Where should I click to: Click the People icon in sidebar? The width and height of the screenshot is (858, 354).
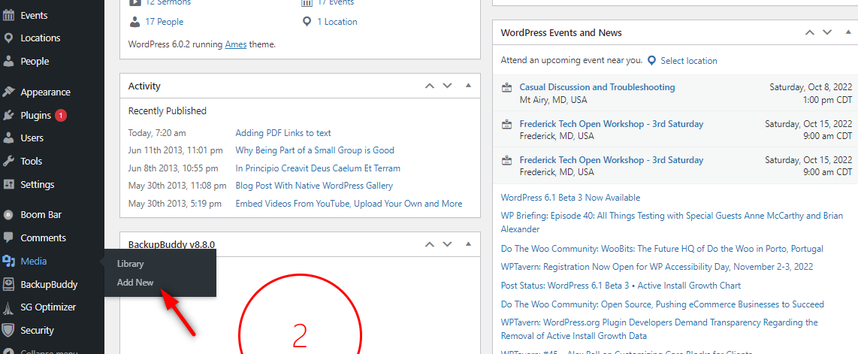tap(8, 62)
